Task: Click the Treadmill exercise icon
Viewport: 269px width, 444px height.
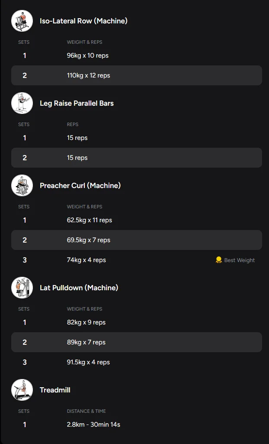Action: (x=22, y=390)
